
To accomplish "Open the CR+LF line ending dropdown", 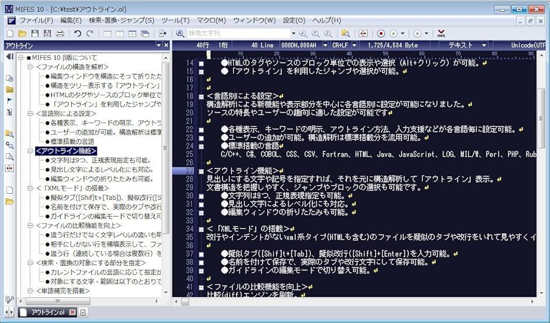I will (x=354, y=46).
